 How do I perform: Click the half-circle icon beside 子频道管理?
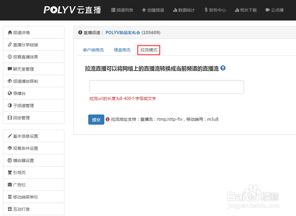[10, 105]
